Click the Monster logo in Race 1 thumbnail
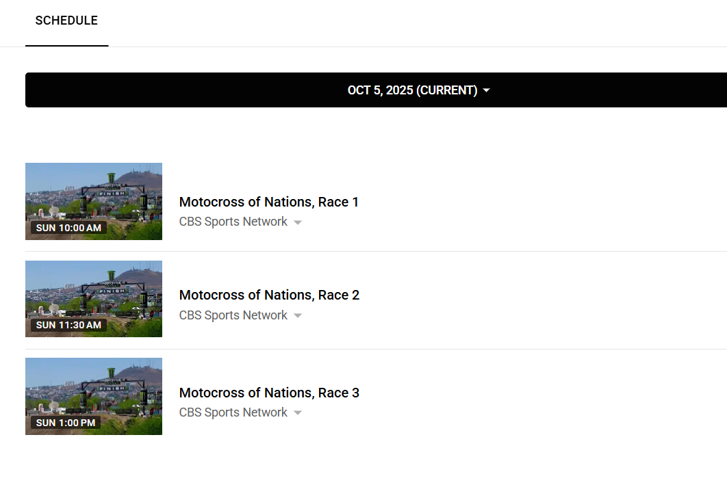The width and height of the screenshot is (727, 487). pos(111,179)
